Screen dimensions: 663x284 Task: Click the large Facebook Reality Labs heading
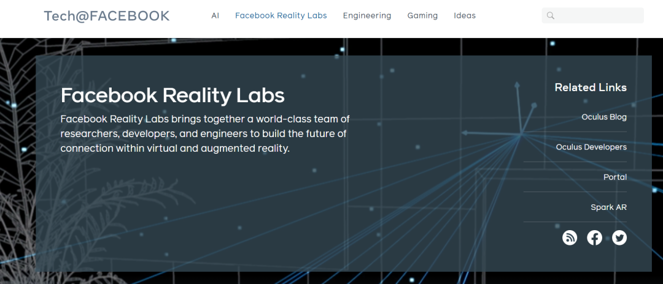[x=173, y=95]
